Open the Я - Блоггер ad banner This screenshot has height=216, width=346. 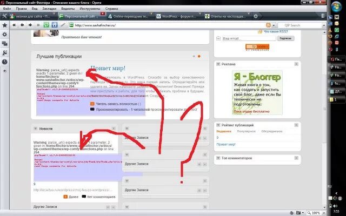(x=257, y=92)
